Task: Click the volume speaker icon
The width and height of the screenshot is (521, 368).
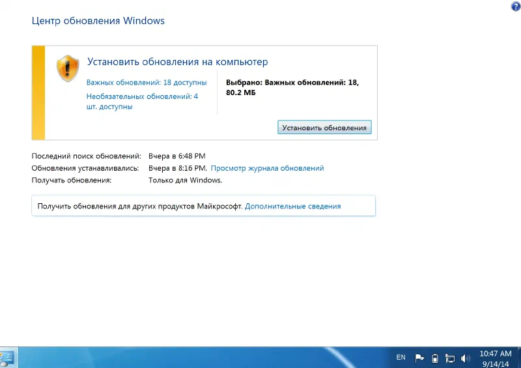Action: pyautogui.click(x=465, y=358)
